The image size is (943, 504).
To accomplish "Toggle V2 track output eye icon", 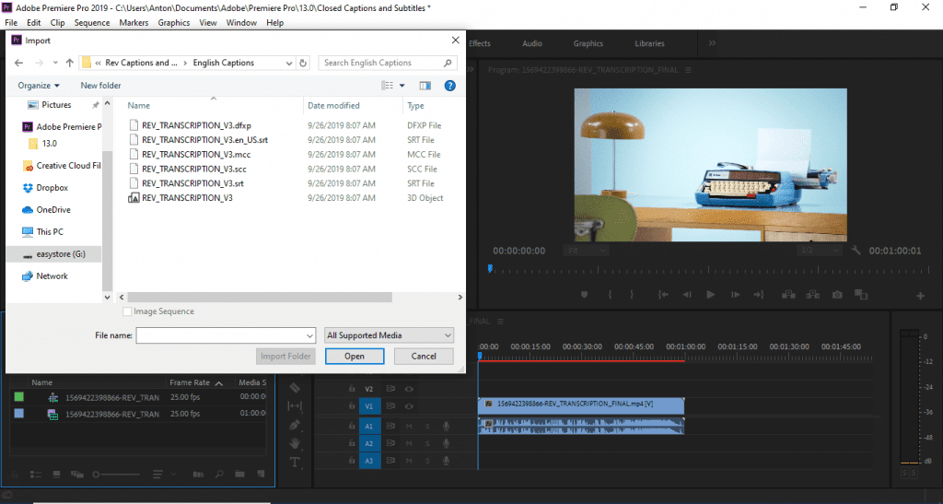I will coord(409,389).
